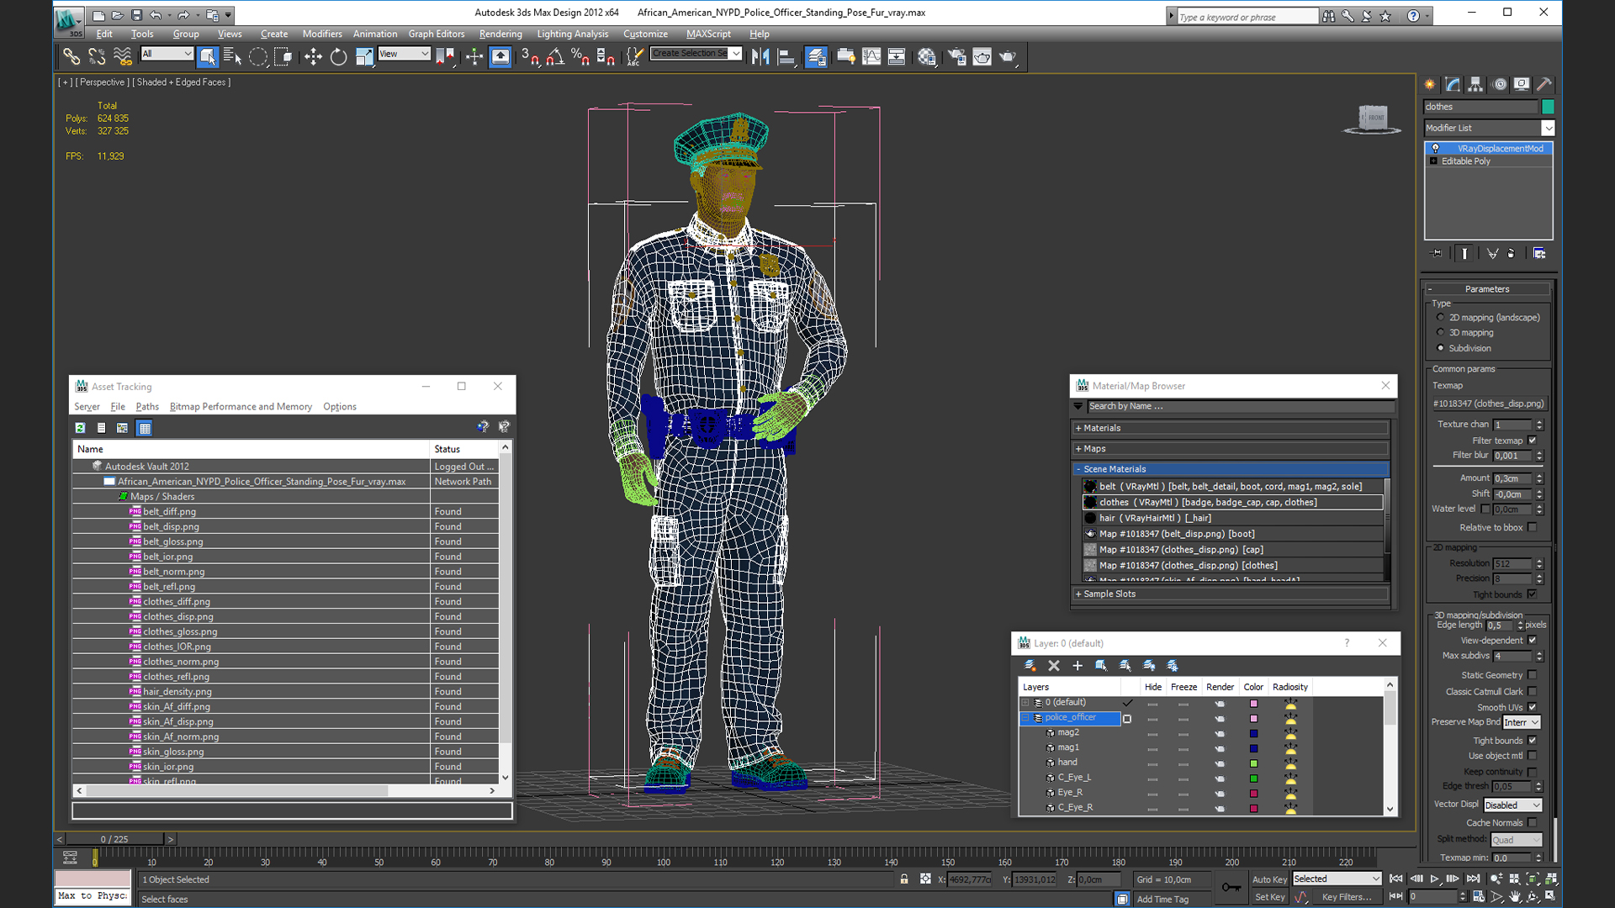Screen dimensions: 1615x908
Task: Open the Modifiers menu
Action: click(x=322, y=34)
